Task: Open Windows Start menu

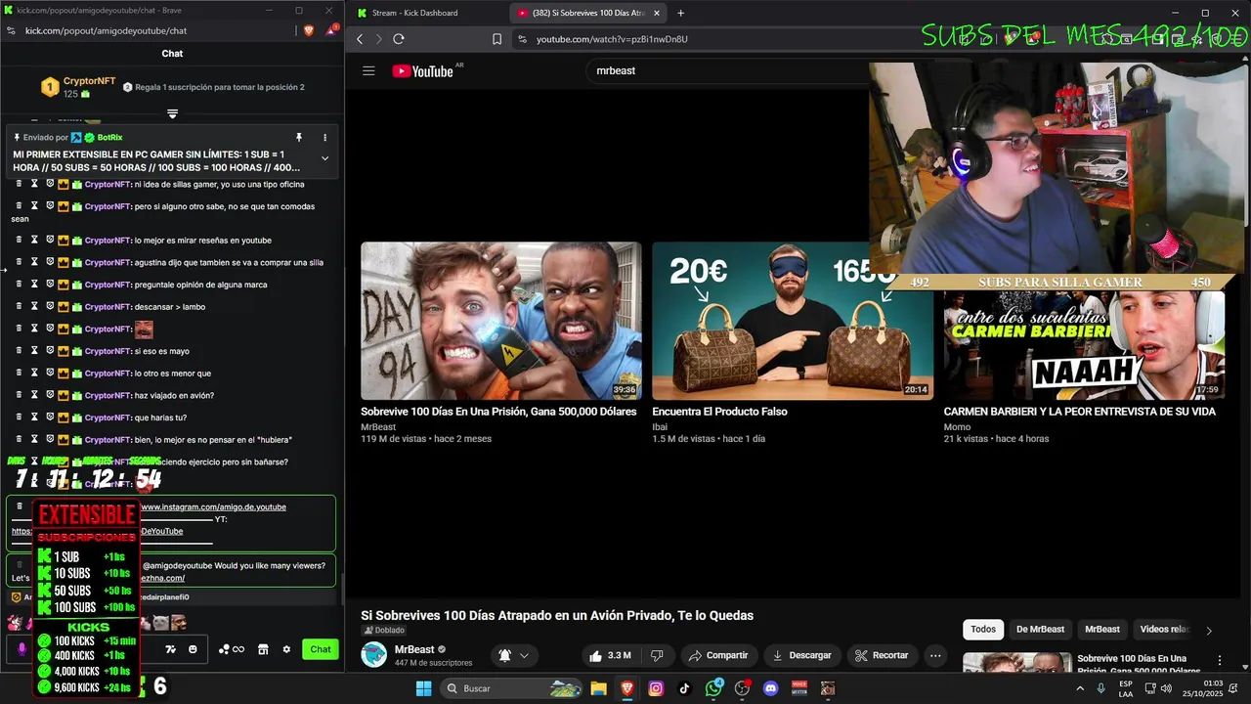Action: (423, 688)
